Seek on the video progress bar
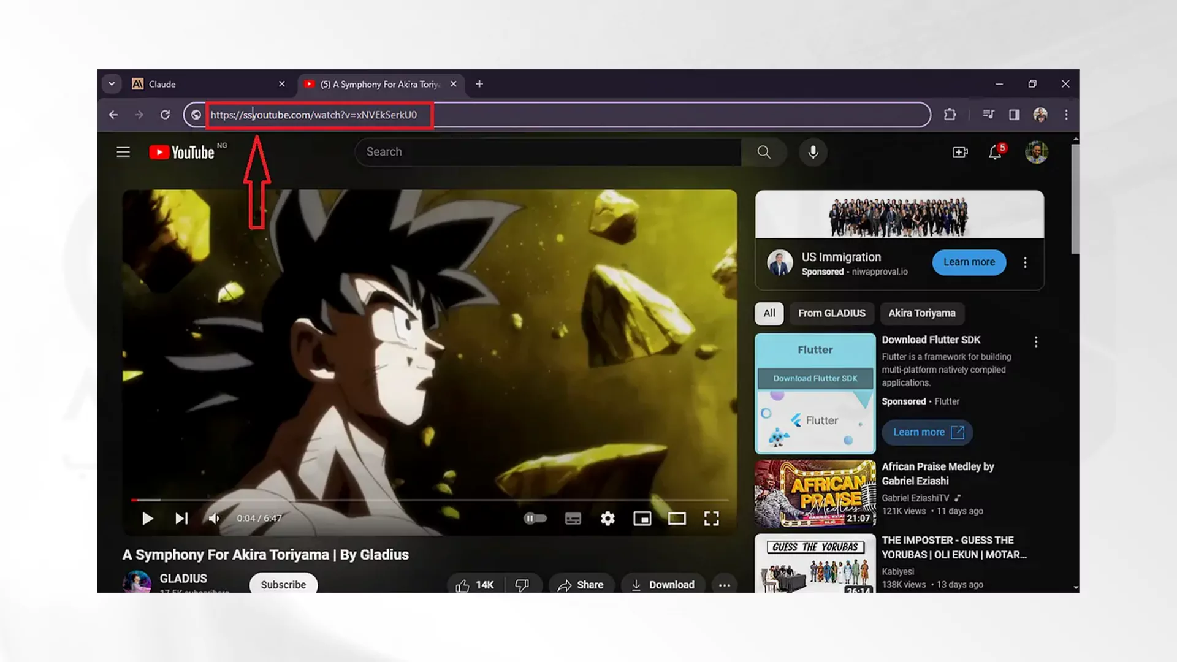This screenshot has height=662, width=1177. point(429,500)
